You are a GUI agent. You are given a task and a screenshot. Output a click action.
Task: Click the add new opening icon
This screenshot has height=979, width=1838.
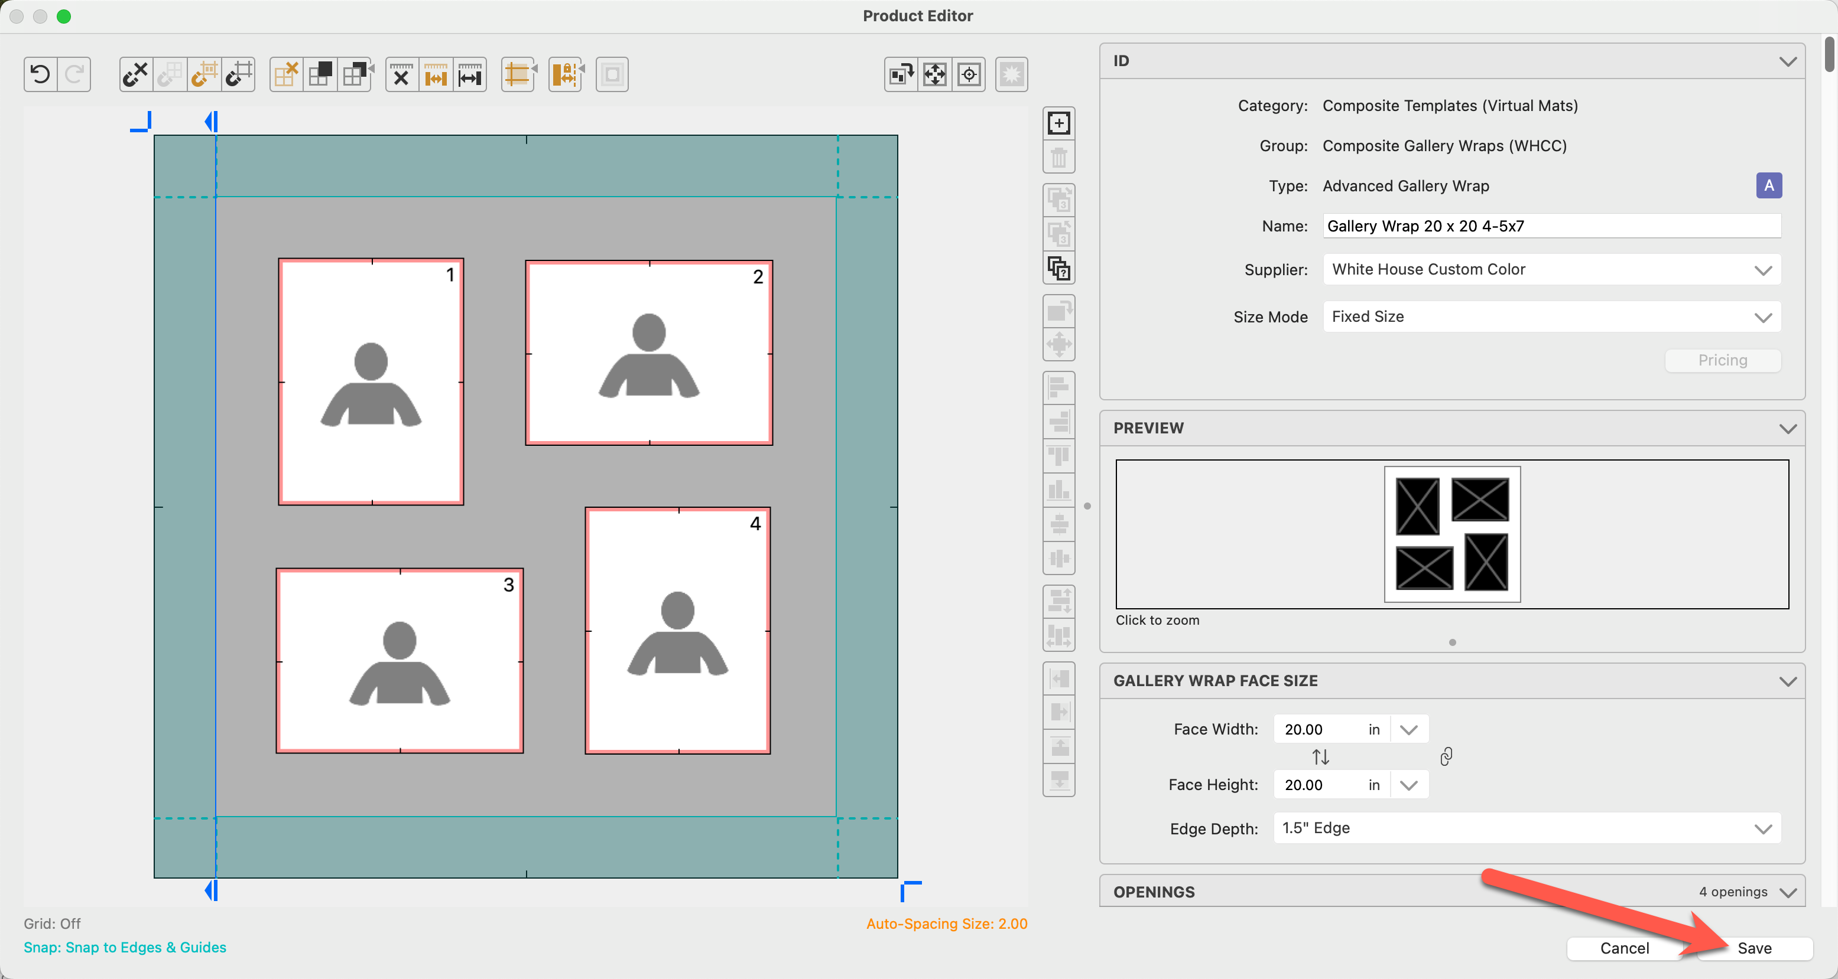pos(1059,123)
